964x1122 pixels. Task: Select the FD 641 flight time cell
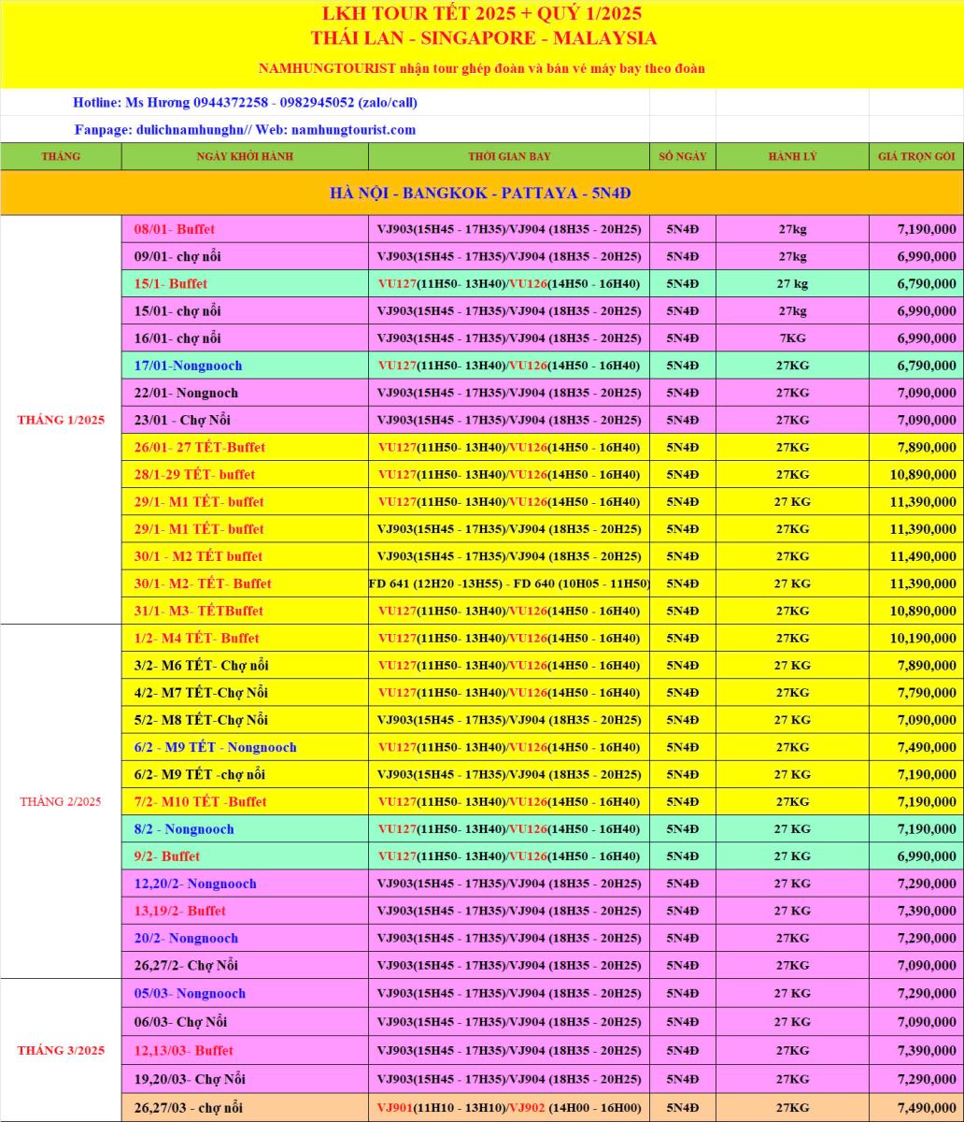508,583
